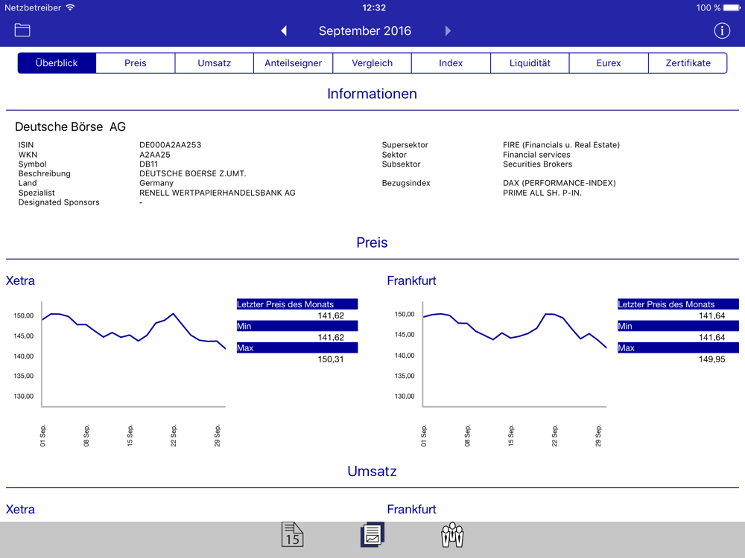Tap the Umsatz section heading
Viewport: 745px width, 558px height.
tap(372, 471)
